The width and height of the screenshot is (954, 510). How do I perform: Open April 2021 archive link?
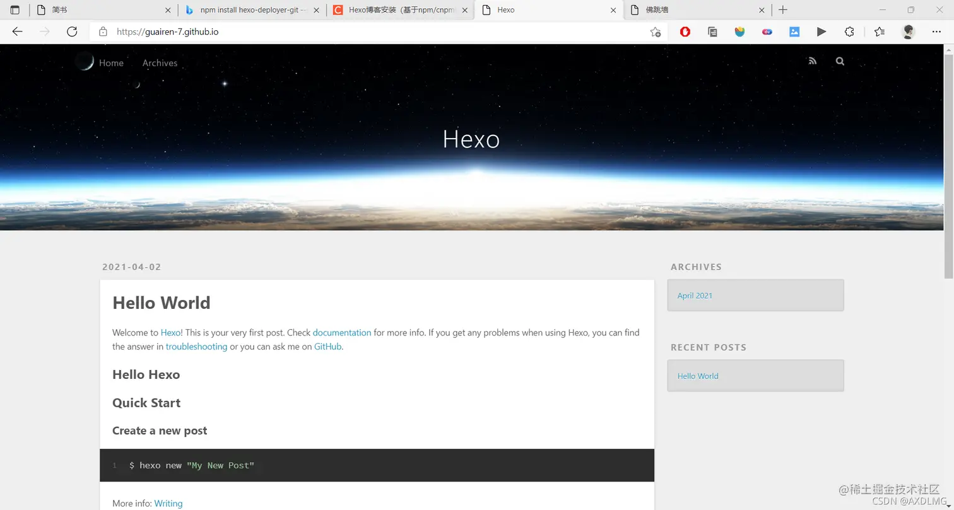695,295
